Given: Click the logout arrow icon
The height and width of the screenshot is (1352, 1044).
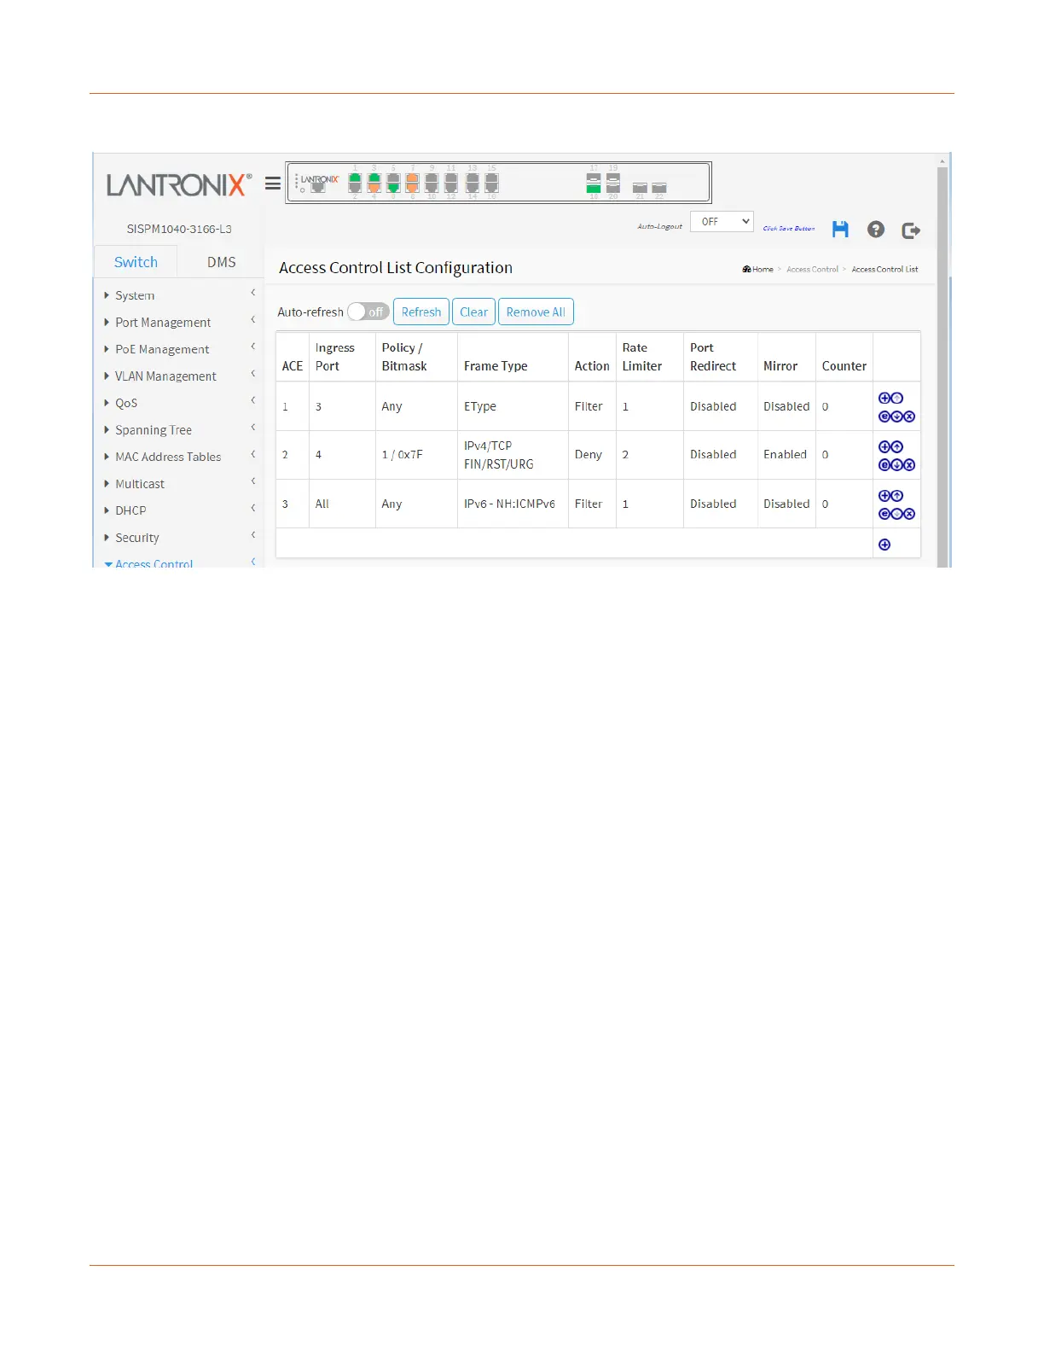Looking at the screenshot, I should 911,230.
